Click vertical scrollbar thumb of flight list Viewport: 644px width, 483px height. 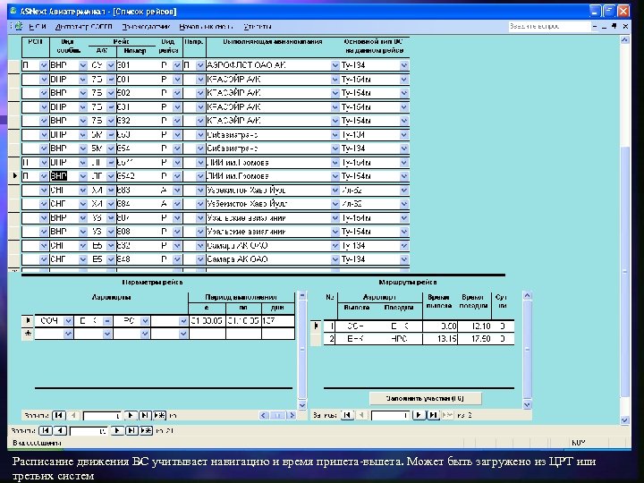click(624, 271)
